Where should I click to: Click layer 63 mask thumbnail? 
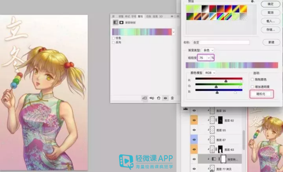click(x=220, y=149)
